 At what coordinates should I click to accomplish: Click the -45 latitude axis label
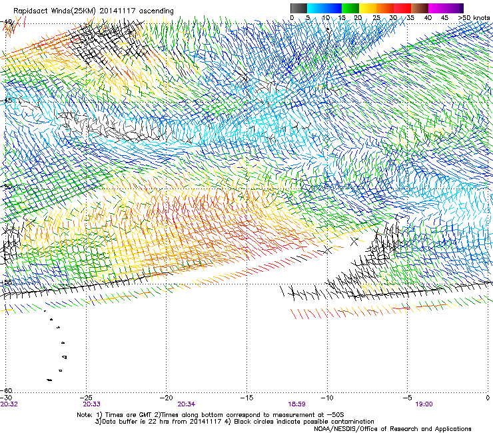point(6,101)
